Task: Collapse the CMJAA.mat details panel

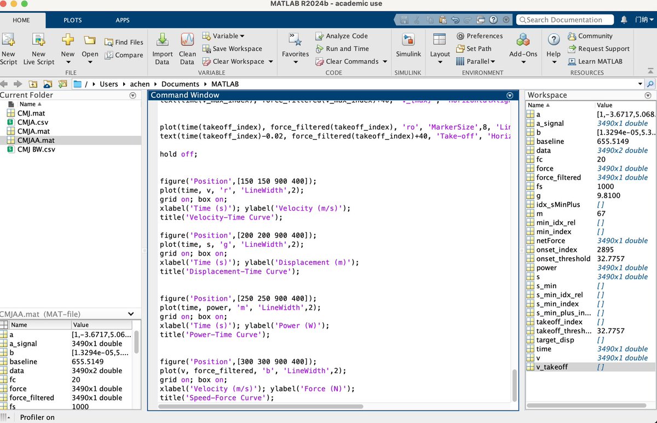Action: point(131,314)
